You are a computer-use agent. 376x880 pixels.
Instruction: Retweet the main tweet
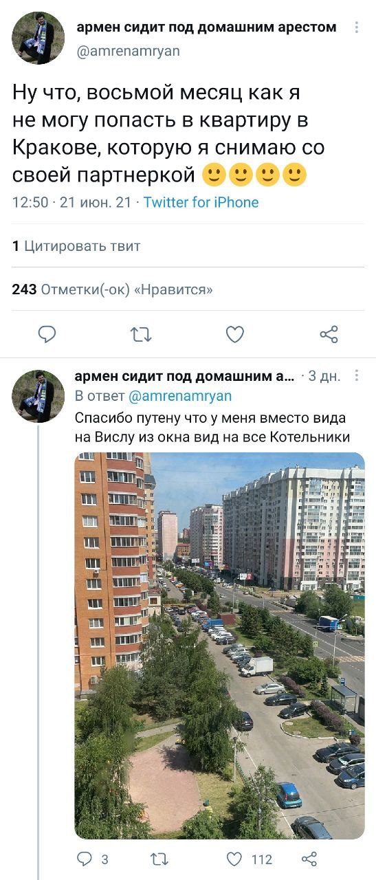(141, 335)
